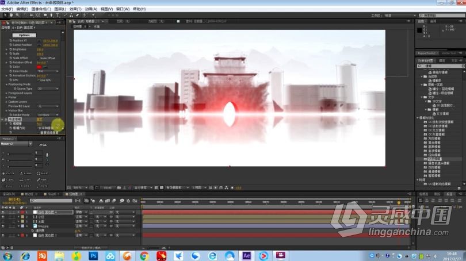Toggle auto-keyframe stopwatch timeline icon
Viewport: 466px width, 261px height.
click(x=128, y=201)
